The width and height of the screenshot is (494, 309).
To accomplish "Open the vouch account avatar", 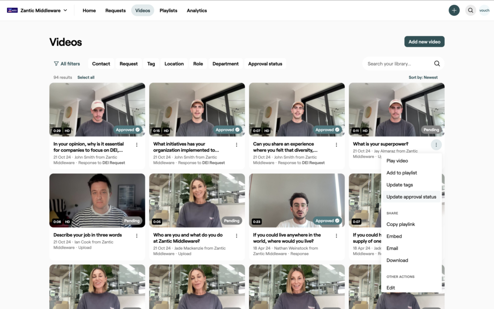I will (x=484, y=11).
